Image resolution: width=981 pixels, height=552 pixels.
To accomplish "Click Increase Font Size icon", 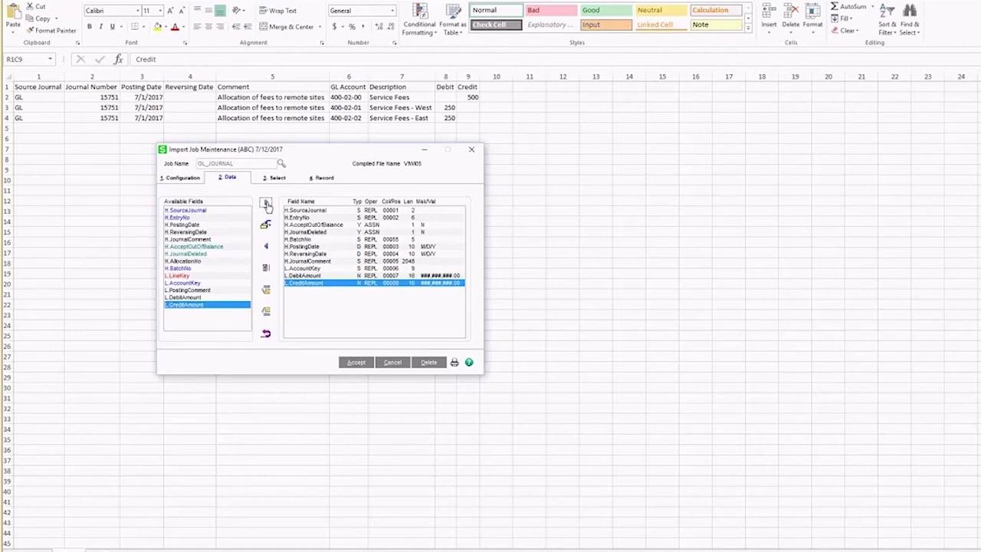I will click(x=170, y=11).
